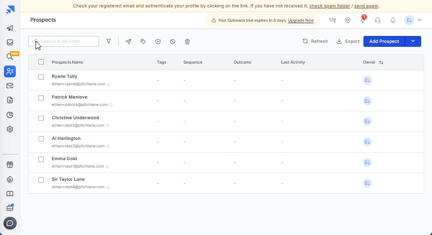Viewport: 432px width, 235px height.
Task: Open the headset support icon
Action: 378,20
